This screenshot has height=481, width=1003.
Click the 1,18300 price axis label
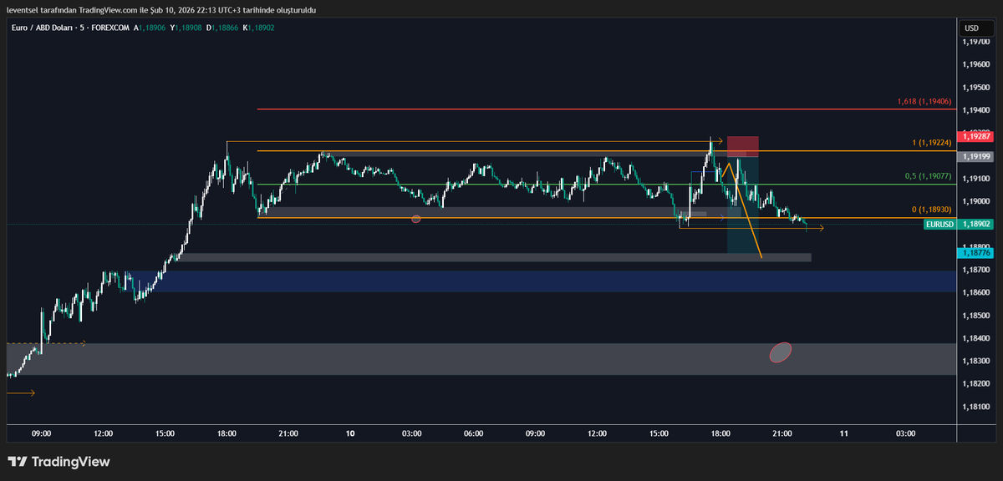point(976,361)
